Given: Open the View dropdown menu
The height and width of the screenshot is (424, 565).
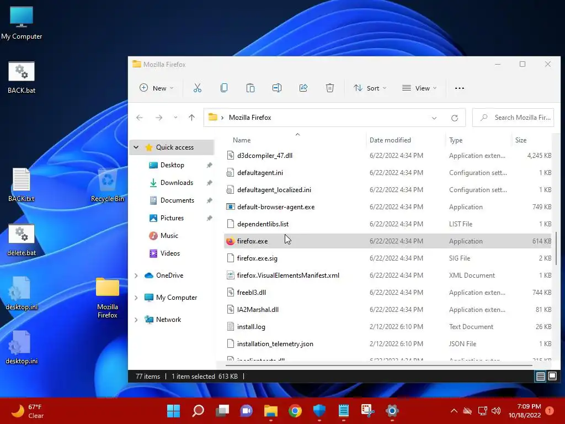Looking at the screenshot, I should 419,88.
